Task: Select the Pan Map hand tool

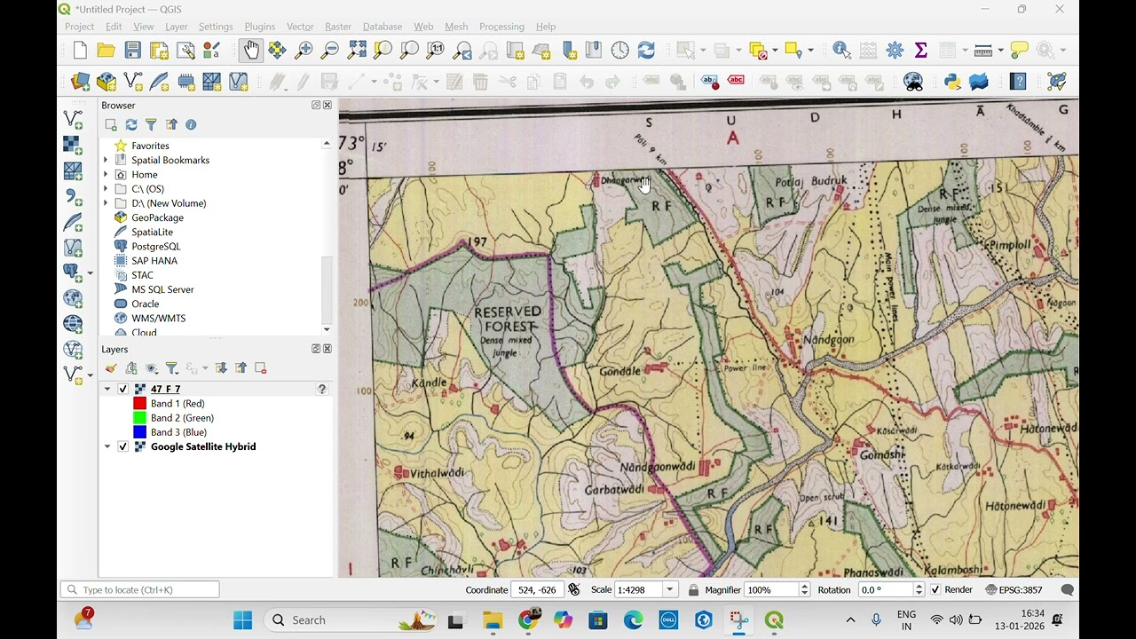Action: point(251,51)
